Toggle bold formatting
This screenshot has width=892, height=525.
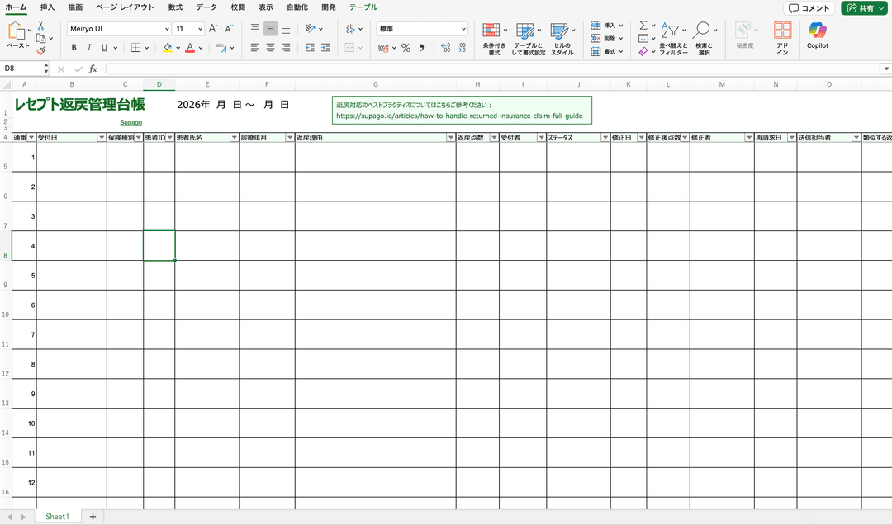click(x=74, y=48)
